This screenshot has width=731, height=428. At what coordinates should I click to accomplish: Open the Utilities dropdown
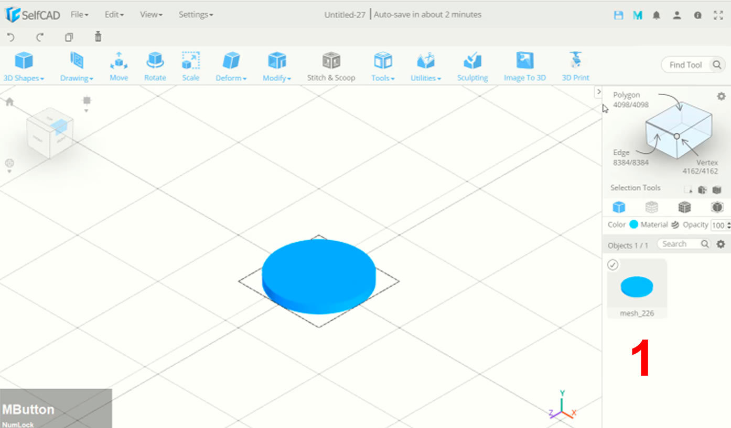(x=426, y=66)
